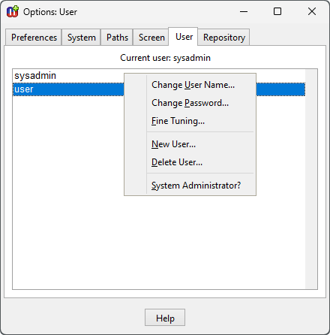Minimize the Options window

tap(244, 11)
